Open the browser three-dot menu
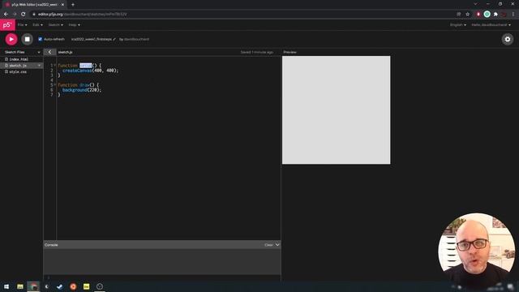The width and height of the screenshot is (519, 292). point(513,15)
